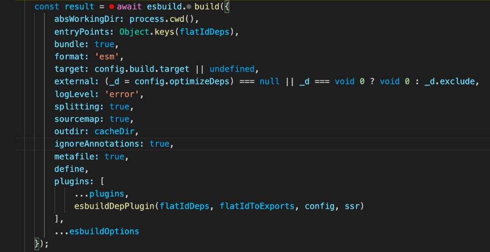Click 'process' in the absWorkingDir line
The height and width of the screenshot is (252, 490).
147,19
